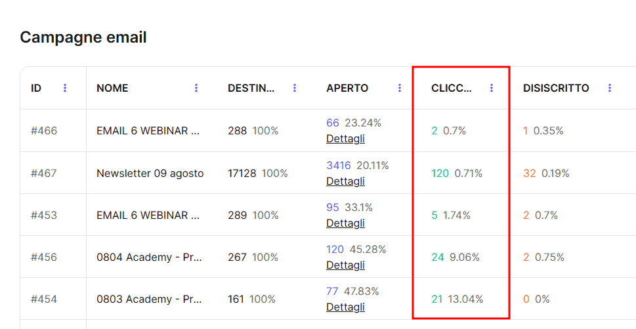Click the Campagne email heading

83,37
